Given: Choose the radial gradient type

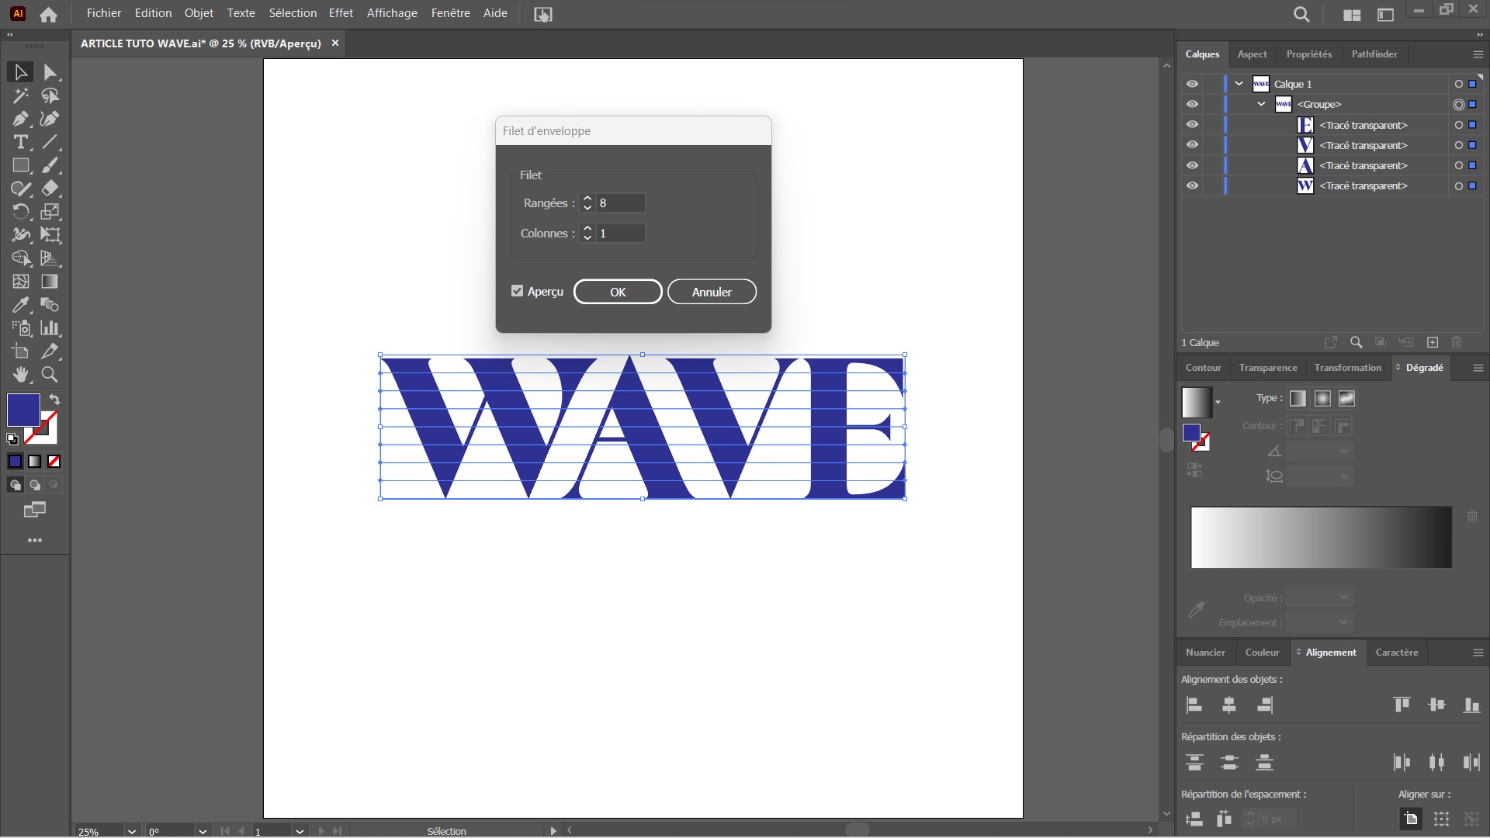Looking at the screenshot, I should coord(1322,398).
